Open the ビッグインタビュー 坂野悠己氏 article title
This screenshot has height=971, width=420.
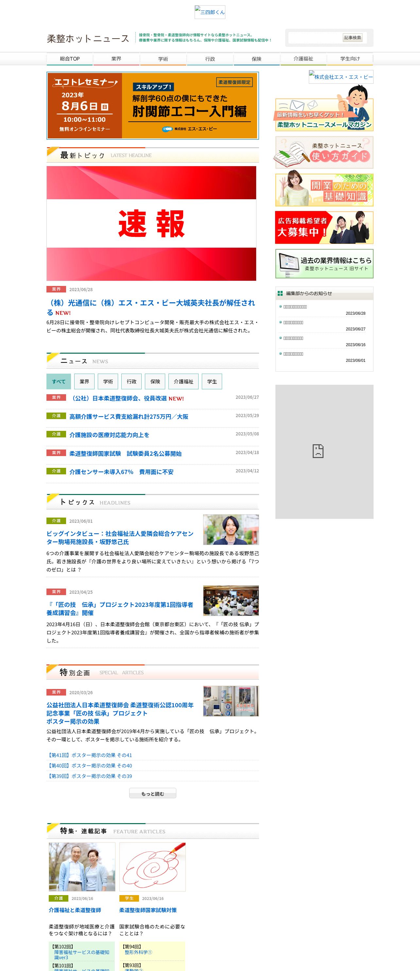coord(120,538)
